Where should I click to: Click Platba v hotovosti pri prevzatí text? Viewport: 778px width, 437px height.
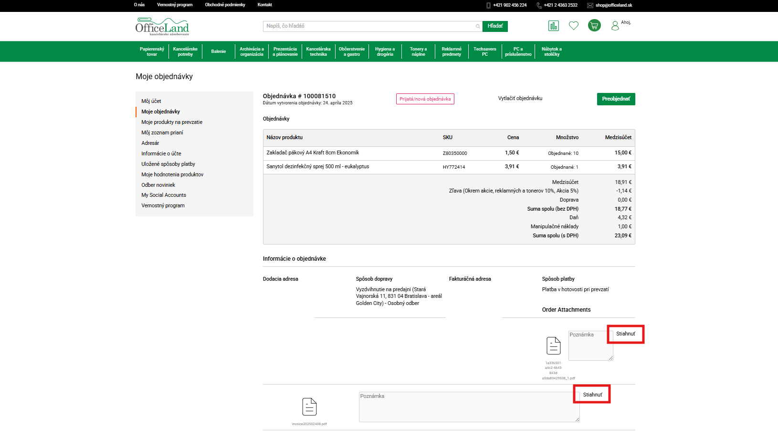[x=575, y=289]
